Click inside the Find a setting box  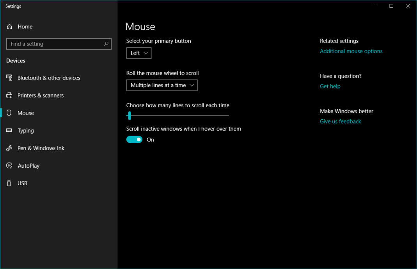[55, 44]
